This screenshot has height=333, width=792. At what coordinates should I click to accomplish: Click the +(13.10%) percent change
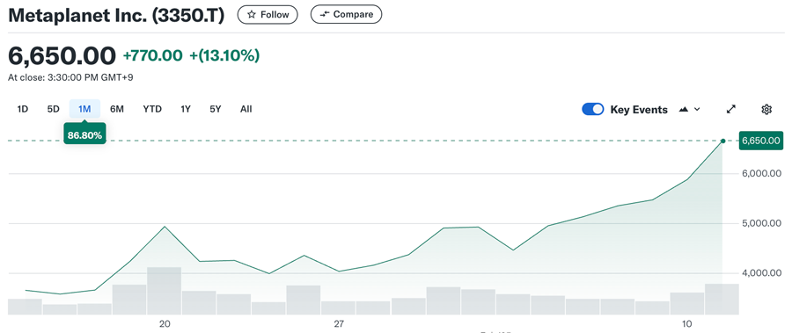[x=224, y=55]
